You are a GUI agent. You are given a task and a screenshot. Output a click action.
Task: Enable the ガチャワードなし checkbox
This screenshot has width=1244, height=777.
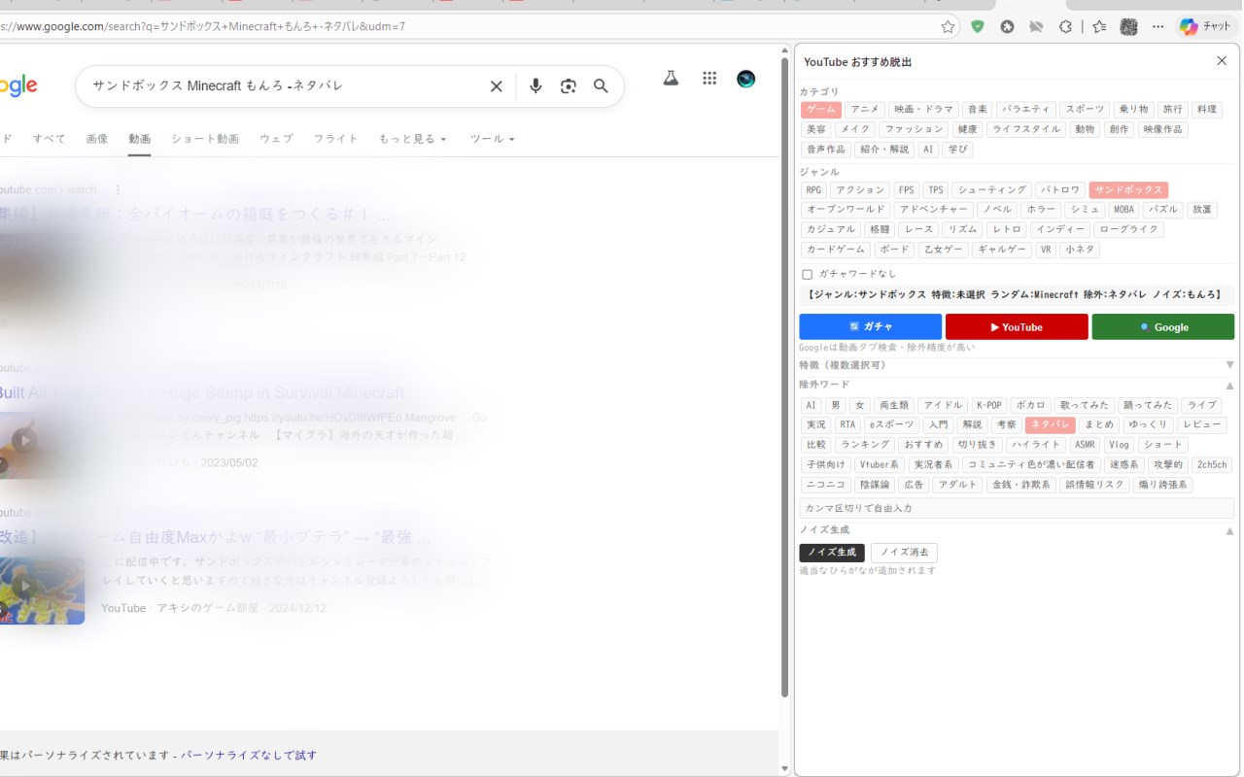click(x=807, y=275)
